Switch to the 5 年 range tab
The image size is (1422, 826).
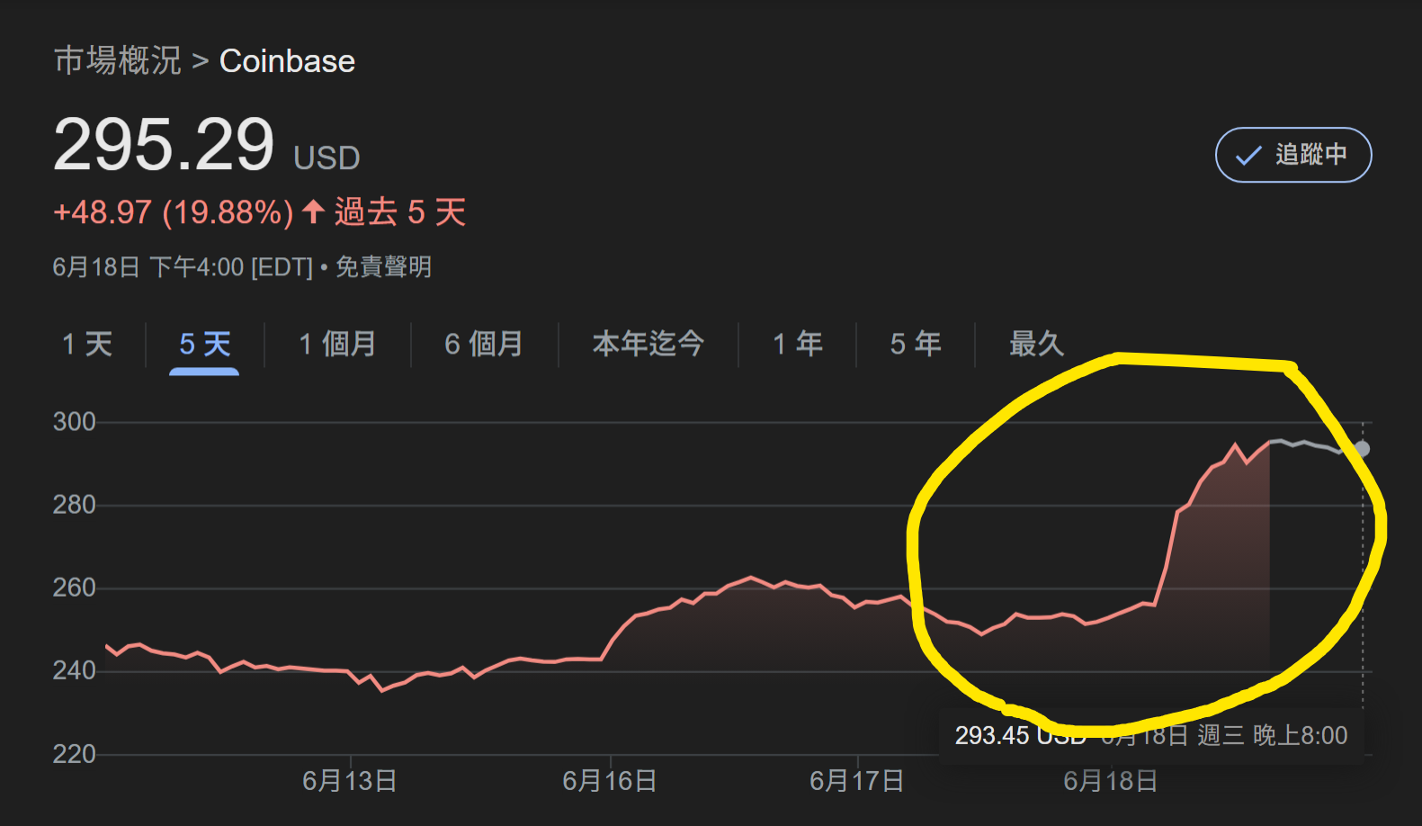point(916,344)
